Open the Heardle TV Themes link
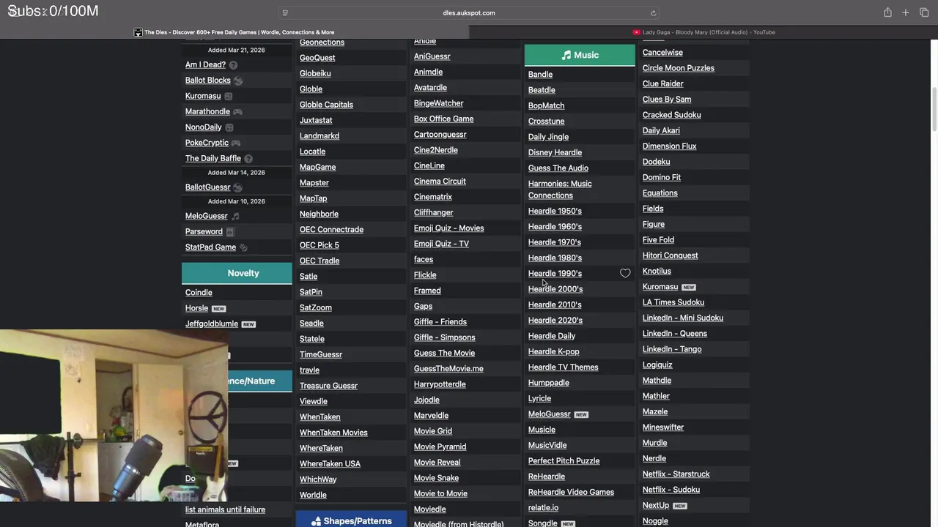Image resolution: width=938 pixels, height=527 pixels. click(x=563, y=367)
